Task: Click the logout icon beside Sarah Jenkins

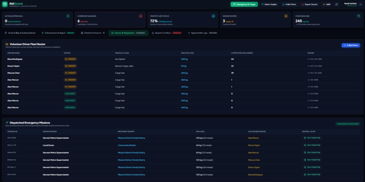Action: [x=360, y=4]
